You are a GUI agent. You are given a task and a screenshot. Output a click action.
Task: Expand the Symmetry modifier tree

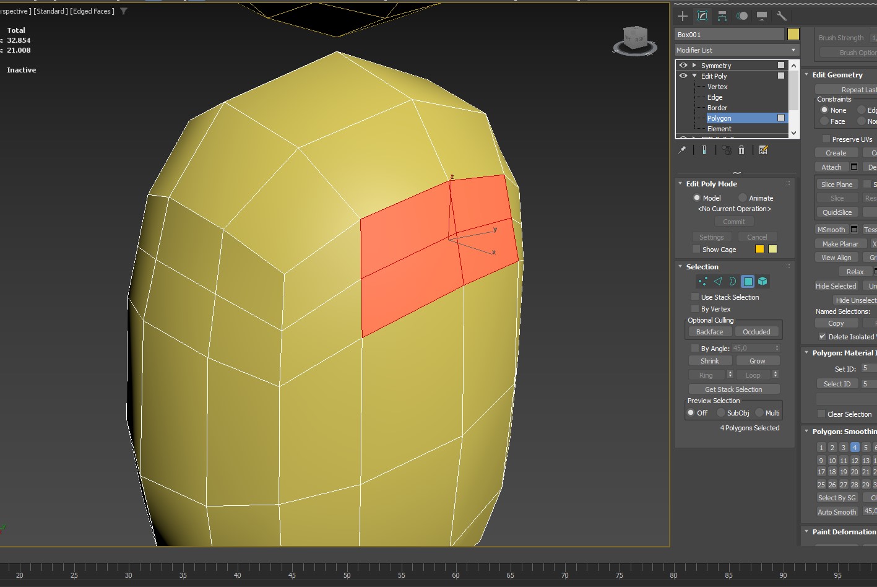tap(694, 66)
